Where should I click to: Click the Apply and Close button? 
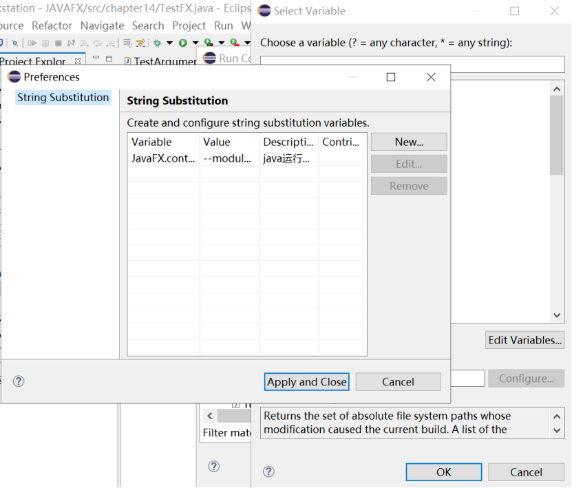(306, 381)
